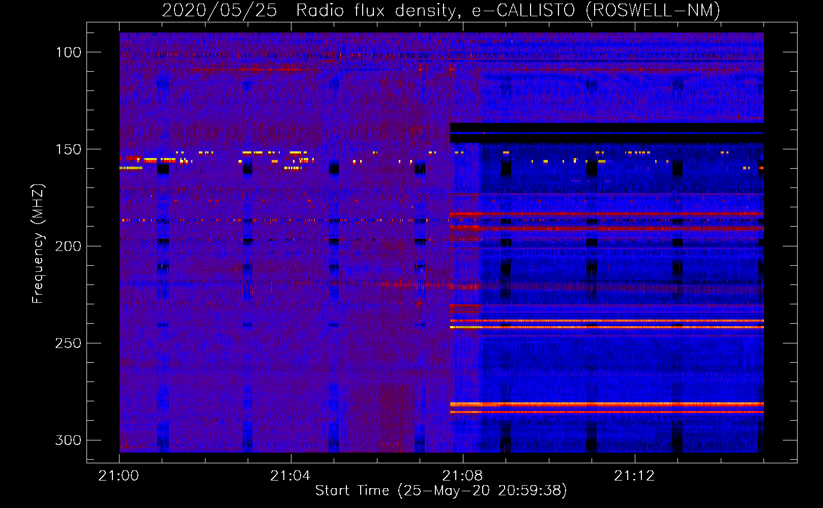This screenshot has height=508, width=823.
Task: Click the date "2020/05/25" in the title
Action: coord(219,10)
